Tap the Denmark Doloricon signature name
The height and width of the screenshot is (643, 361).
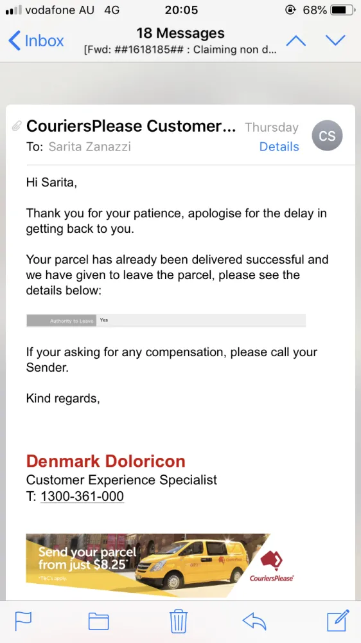click(x=106, y=461)
